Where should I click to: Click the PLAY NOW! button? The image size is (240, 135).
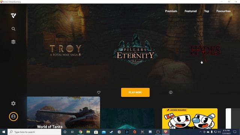tap(135, 92)
